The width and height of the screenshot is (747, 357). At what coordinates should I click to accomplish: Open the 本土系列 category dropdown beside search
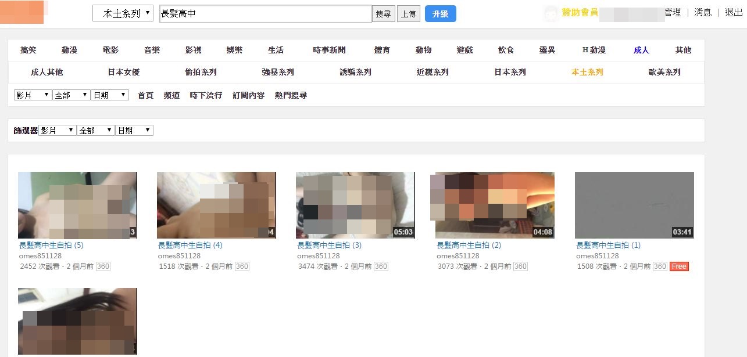point(123,13)
